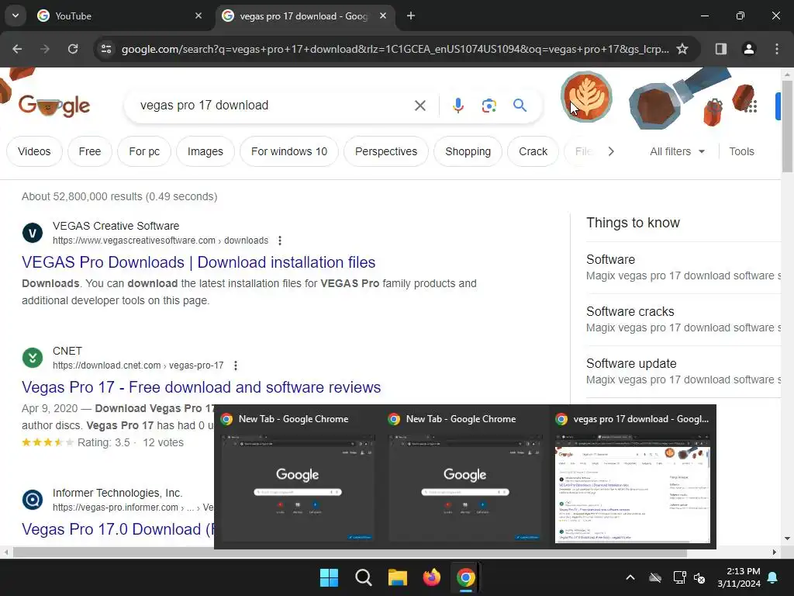
Task: Show more filter chips with right chevron
Action: point(611,151)
